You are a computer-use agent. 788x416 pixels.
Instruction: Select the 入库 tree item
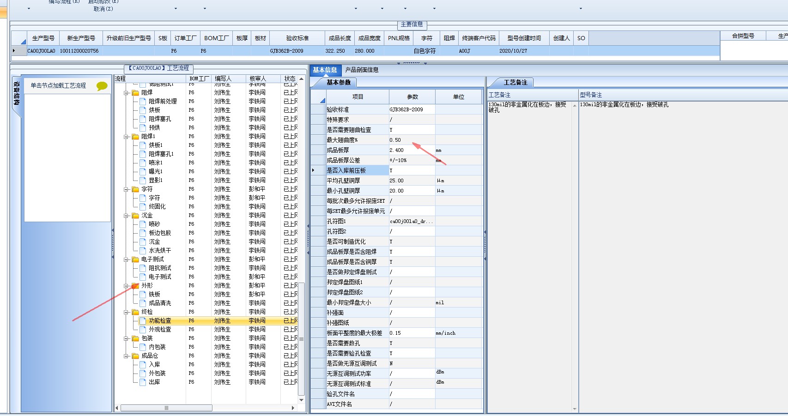154,365
